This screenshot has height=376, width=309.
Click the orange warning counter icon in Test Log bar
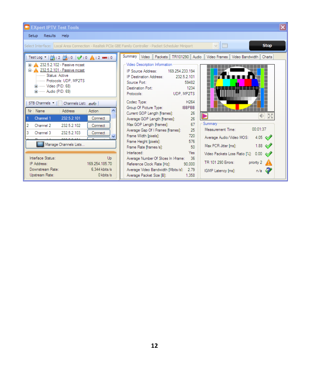point(92,57)
